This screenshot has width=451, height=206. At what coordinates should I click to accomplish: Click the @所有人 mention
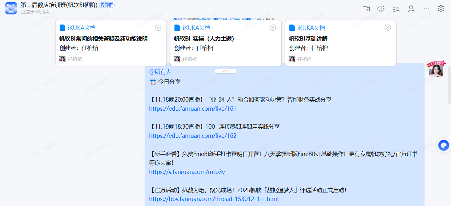click(x=160, y=72)
